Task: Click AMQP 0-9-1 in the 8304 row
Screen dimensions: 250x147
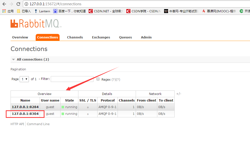Action: (x=108, y=114)
